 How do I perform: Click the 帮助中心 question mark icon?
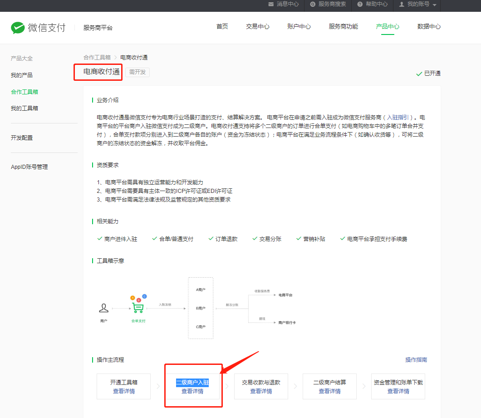(x=360, y=4)
